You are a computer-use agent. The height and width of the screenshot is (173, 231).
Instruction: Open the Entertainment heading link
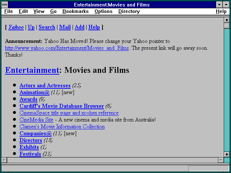pyautogui.click(x=32, y=70)
